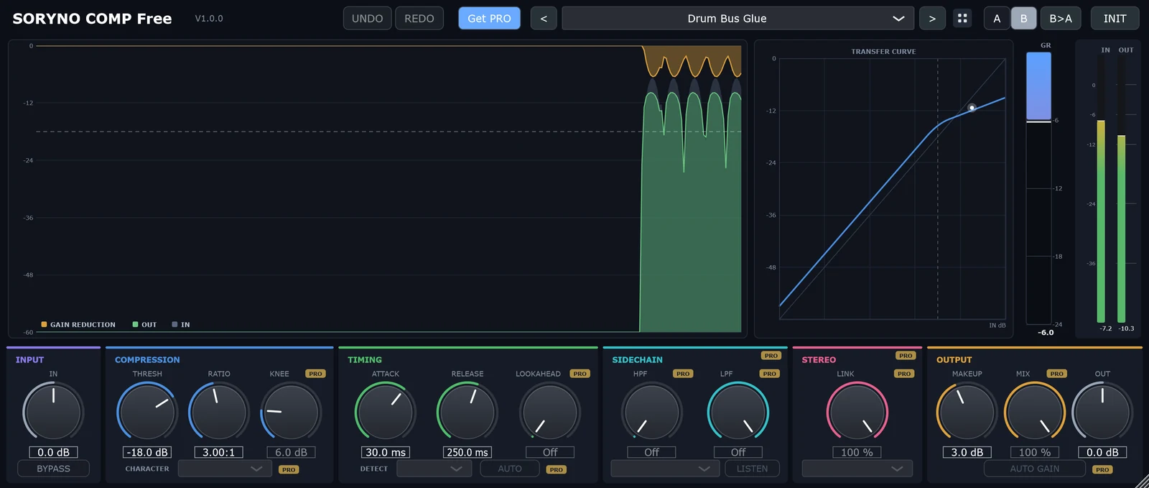
Task: Click the PRO badge beside timing AUTO button
Action: point(557,469)
